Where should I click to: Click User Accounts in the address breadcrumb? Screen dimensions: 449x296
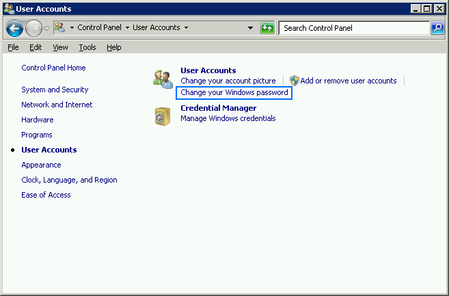point(157,27)
